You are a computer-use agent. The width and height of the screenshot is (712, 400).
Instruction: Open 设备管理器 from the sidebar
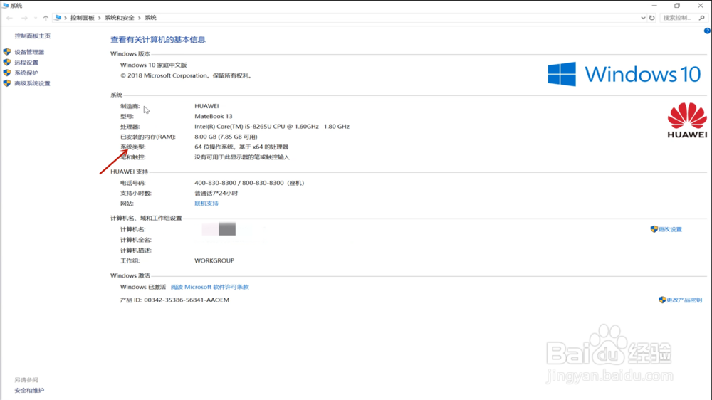(29, 52)
